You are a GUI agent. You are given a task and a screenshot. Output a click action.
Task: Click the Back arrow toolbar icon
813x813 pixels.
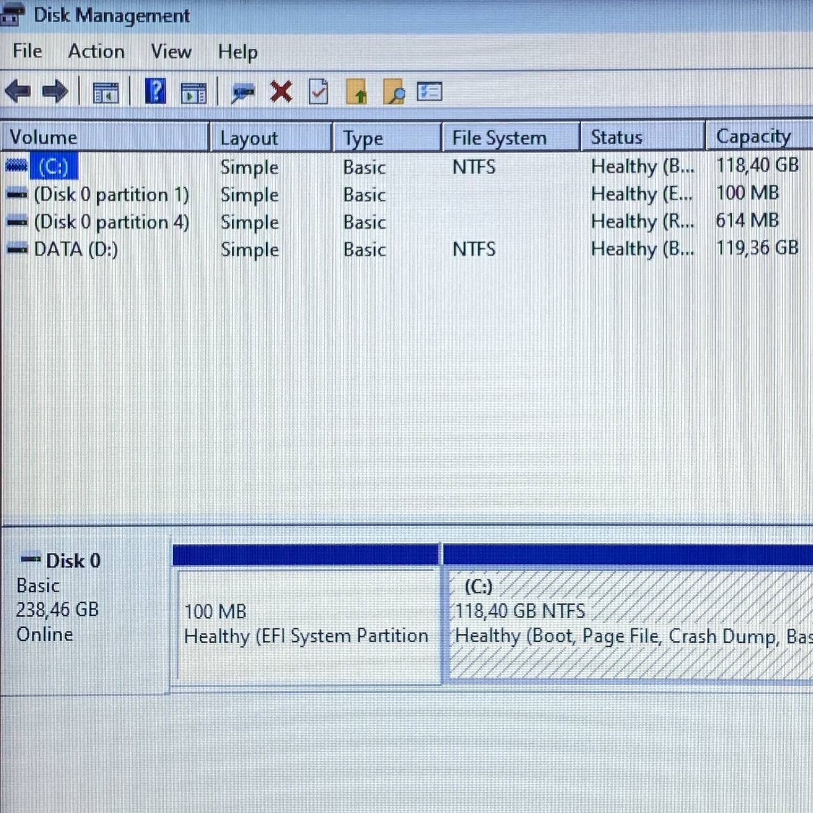(18, 92)
